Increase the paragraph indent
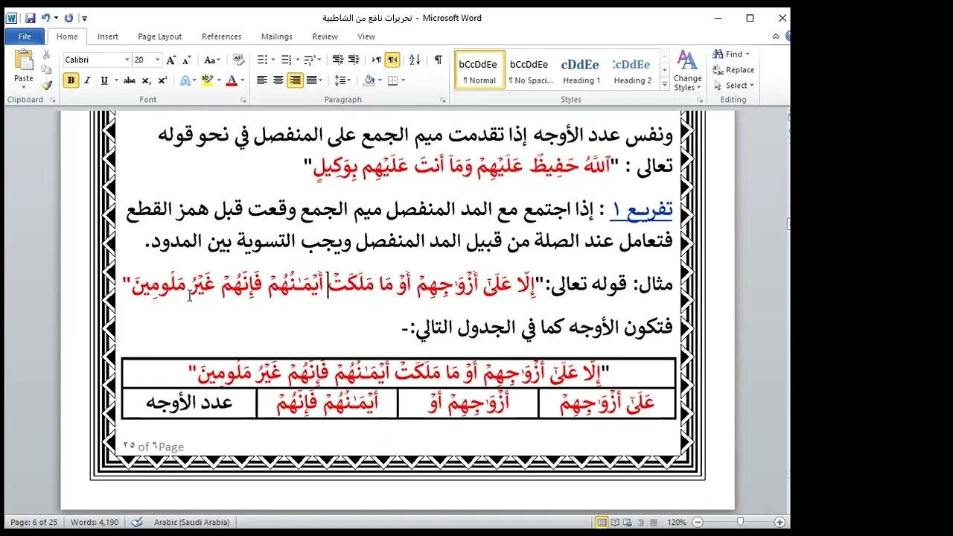Screen dimensions: 953x536 pyautogui.click(x=354, y=60)
